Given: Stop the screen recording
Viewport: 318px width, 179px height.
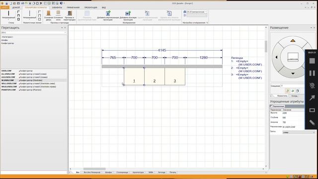Looking at the screenshot, I should point(312,61).
